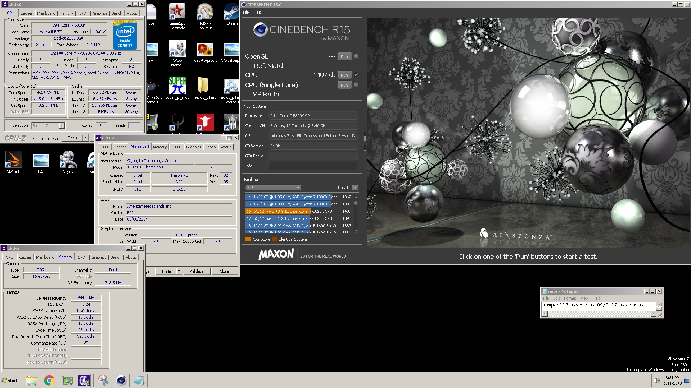Expand the Tools arrow in the CPU tab window
The height and width of the screenshot is (388, 691).
point(85,138)
